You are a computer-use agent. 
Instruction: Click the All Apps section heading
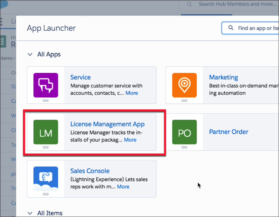click(49, 54)
